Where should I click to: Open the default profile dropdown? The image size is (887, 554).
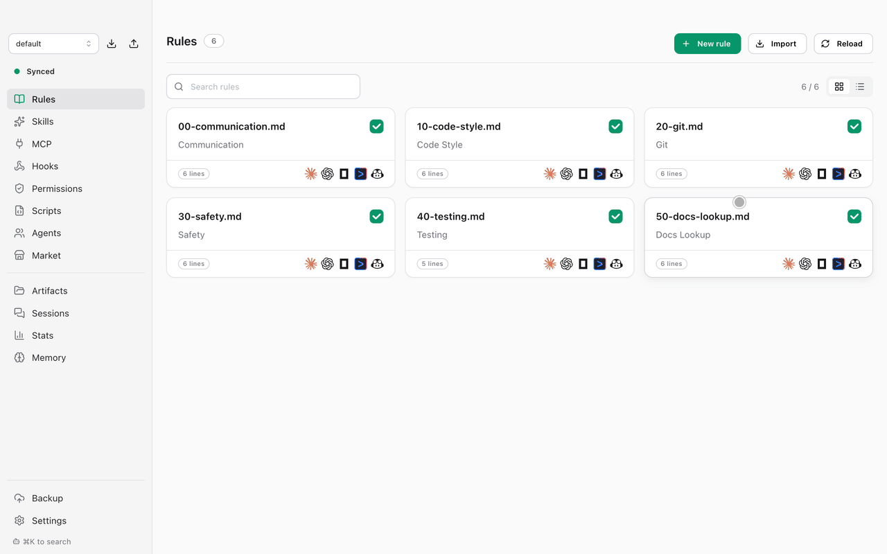[53, 44]
